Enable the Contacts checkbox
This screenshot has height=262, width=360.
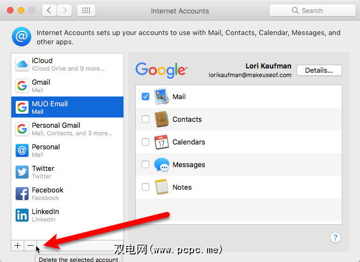(x=146, y=119)
